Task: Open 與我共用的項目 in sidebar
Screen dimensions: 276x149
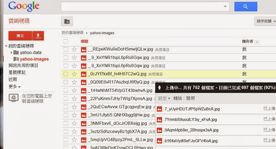Action: click(x=23, y=66)
